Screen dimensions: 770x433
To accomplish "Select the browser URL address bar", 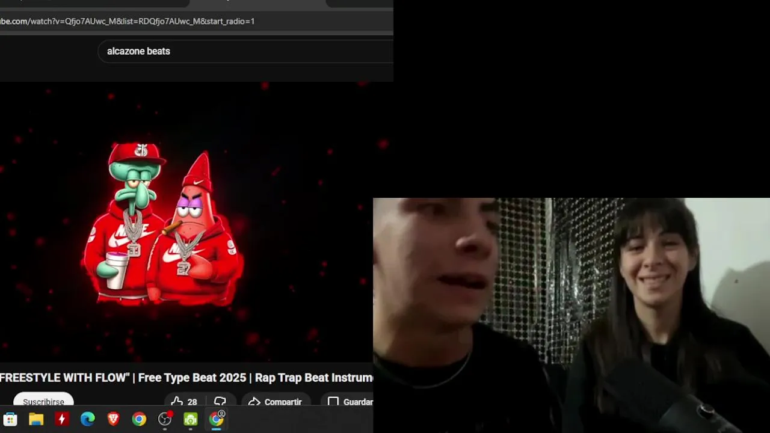I will click(x=196, y=21).
